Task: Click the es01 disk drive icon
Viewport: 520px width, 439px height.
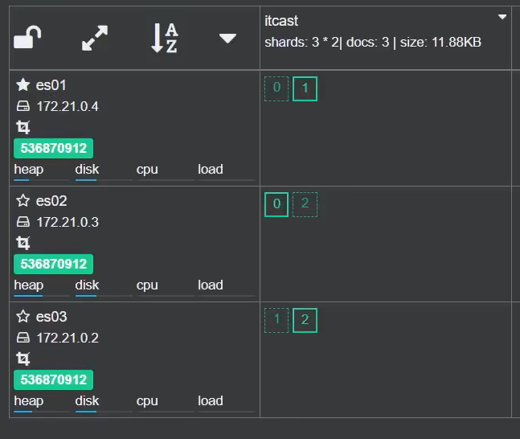Action: (23, 106)
